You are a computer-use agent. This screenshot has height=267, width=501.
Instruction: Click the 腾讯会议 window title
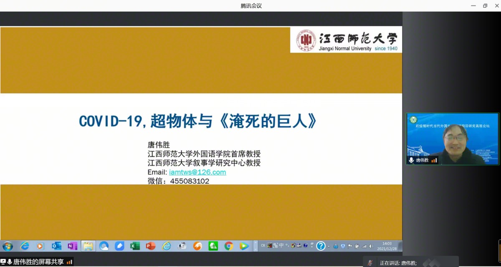click(x=251, y=6)
